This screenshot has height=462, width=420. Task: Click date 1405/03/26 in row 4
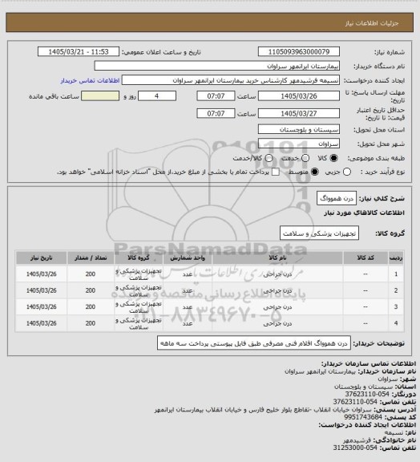pos(41,323)
